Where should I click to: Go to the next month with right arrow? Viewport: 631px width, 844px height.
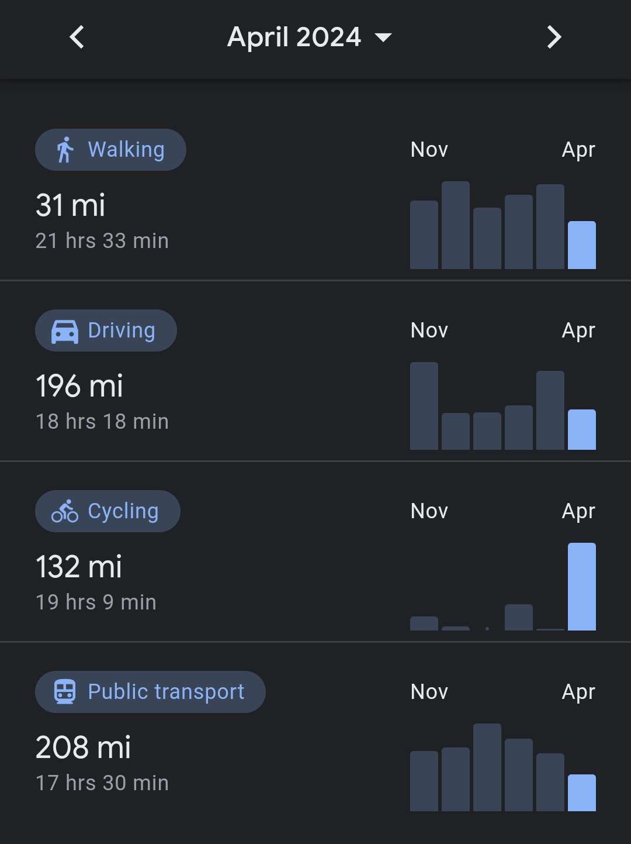pyautogui.click(x=554, y=37)
